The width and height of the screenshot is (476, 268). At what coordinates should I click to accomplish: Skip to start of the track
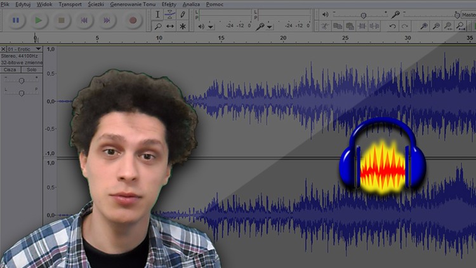point(84,20)
